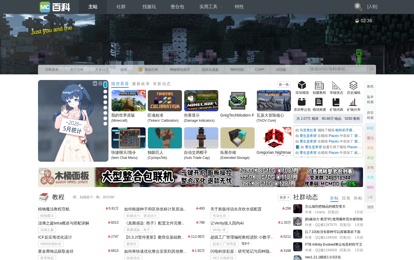Open the 矿物词典 book icon
This screenshot has height=260, width=414.
[336, 102]
